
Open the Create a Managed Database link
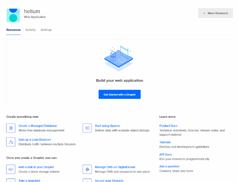pos(38,126)
